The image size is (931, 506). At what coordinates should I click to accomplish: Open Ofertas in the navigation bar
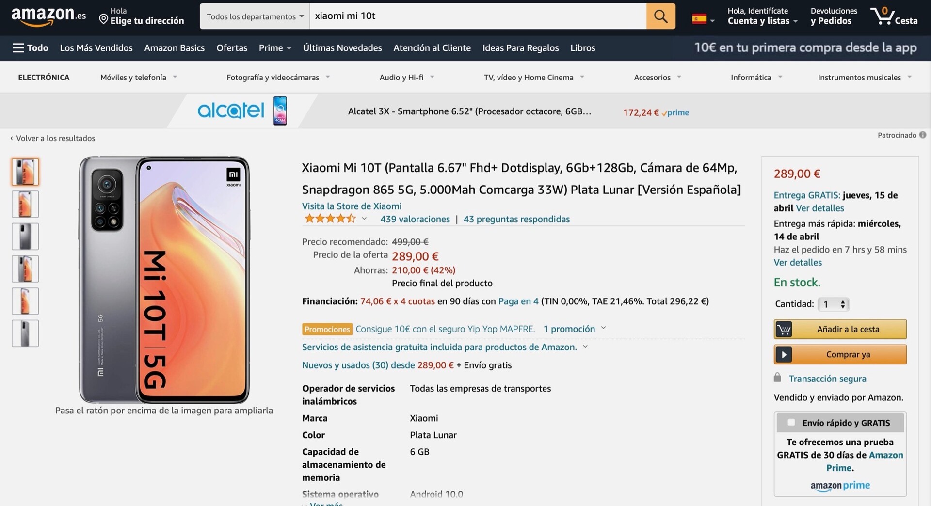tap(232, 48)
